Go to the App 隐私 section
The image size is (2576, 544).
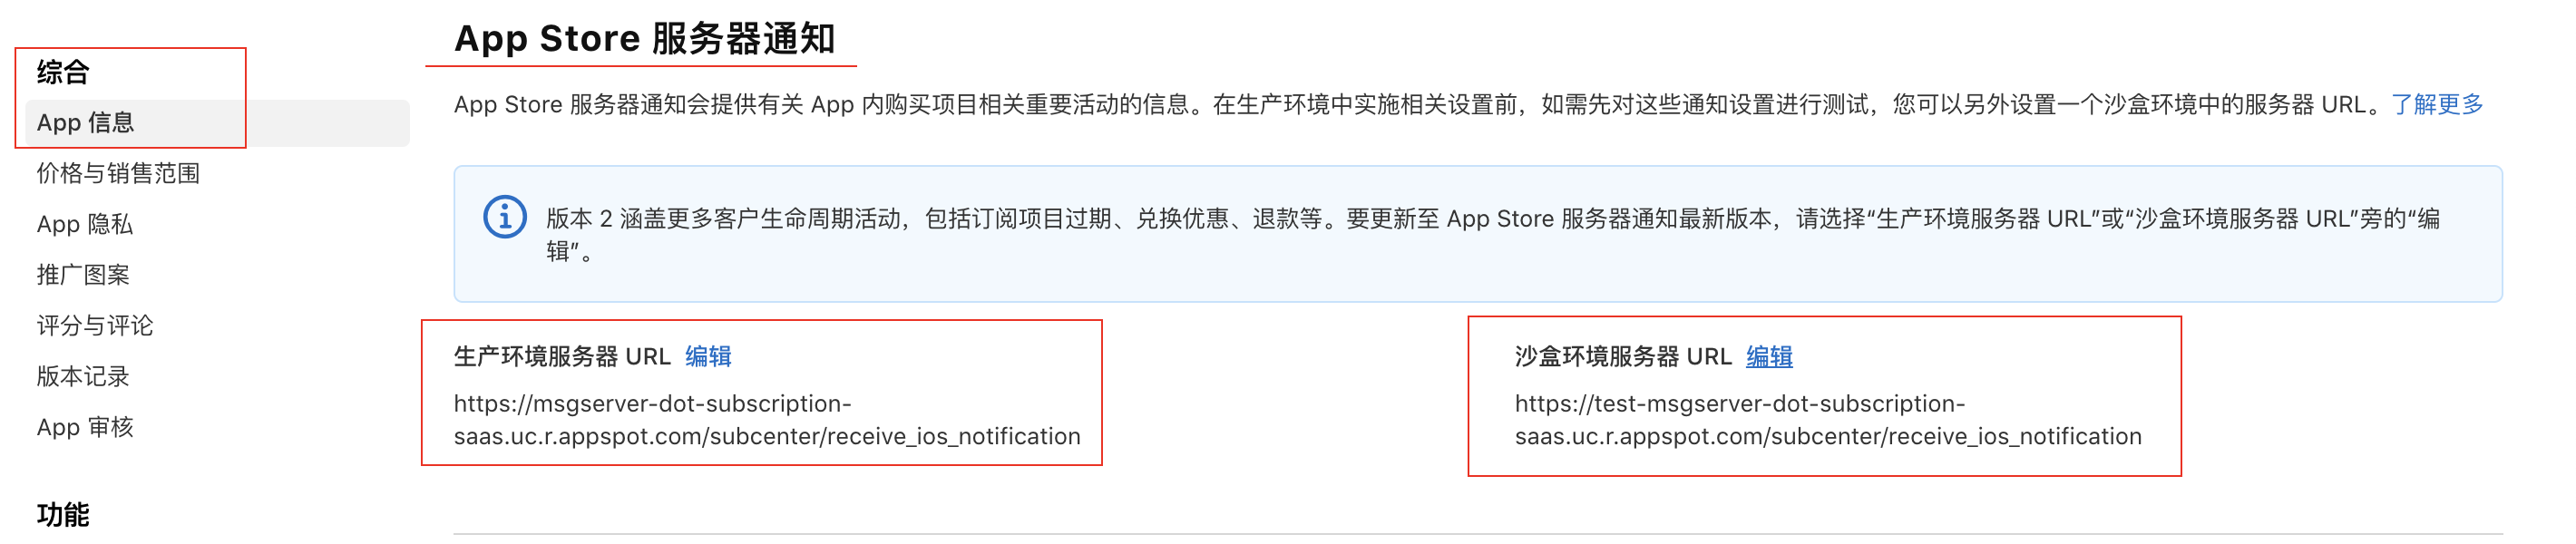point(85,224)
